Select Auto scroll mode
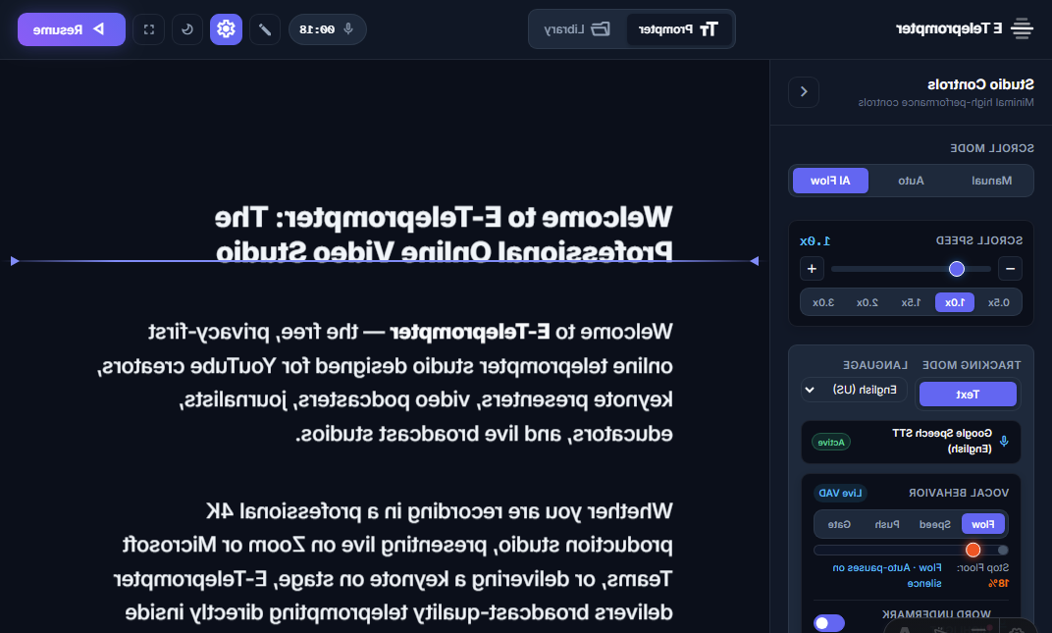This screenshot has height=633, width=1052. pyautogui.click(x=911, y=181)
